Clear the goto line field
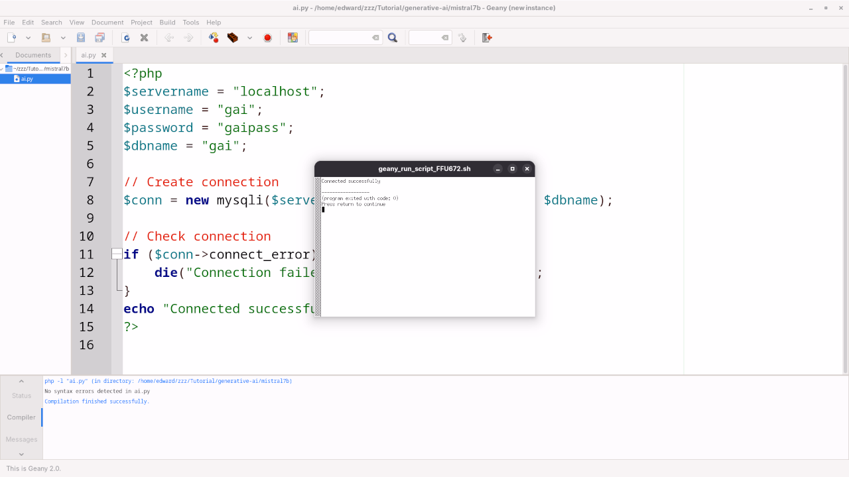The height and width of the screenshot is (477, 849). point(445,38)
